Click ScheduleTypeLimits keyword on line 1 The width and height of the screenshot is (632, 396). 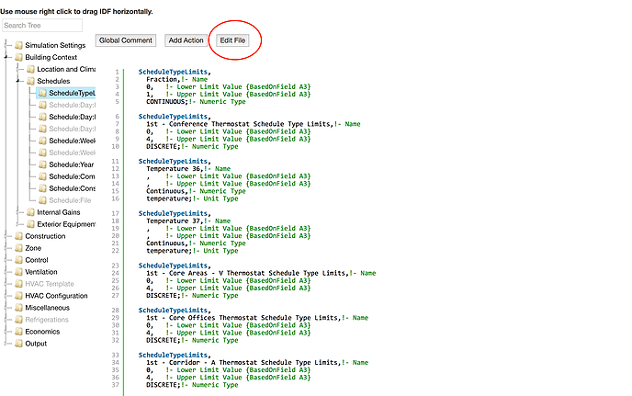coord(173,72)
